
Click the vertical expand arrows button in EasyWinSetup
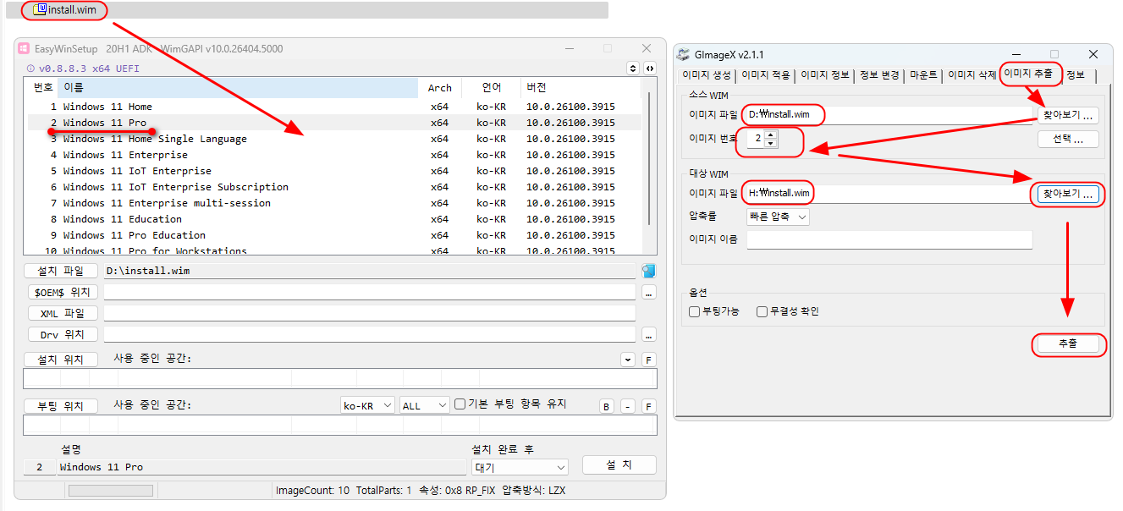[x=633, y=69]
